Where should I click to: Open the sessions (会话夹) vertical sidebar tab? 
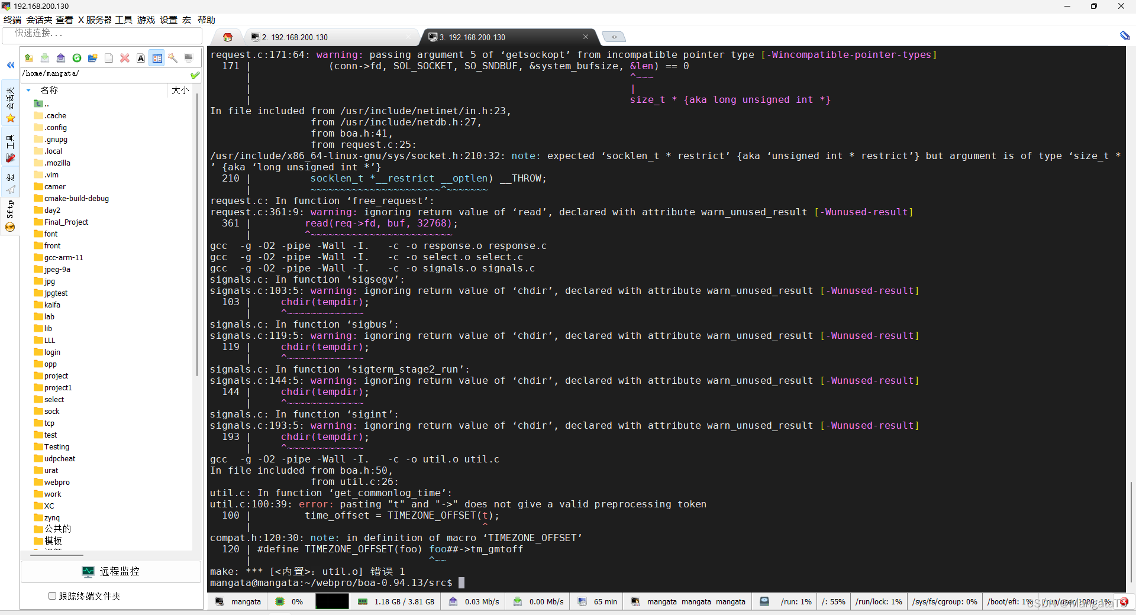click(x=10, y=105)
